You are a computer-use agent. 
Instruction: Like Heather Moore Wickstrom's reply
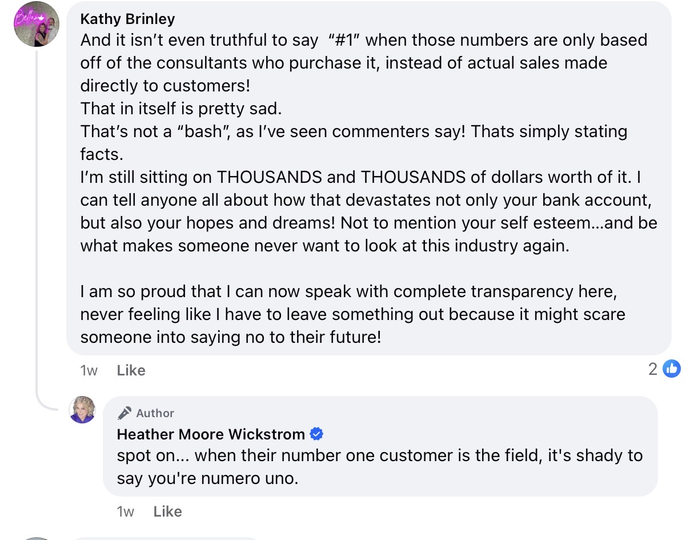[167, 511]
